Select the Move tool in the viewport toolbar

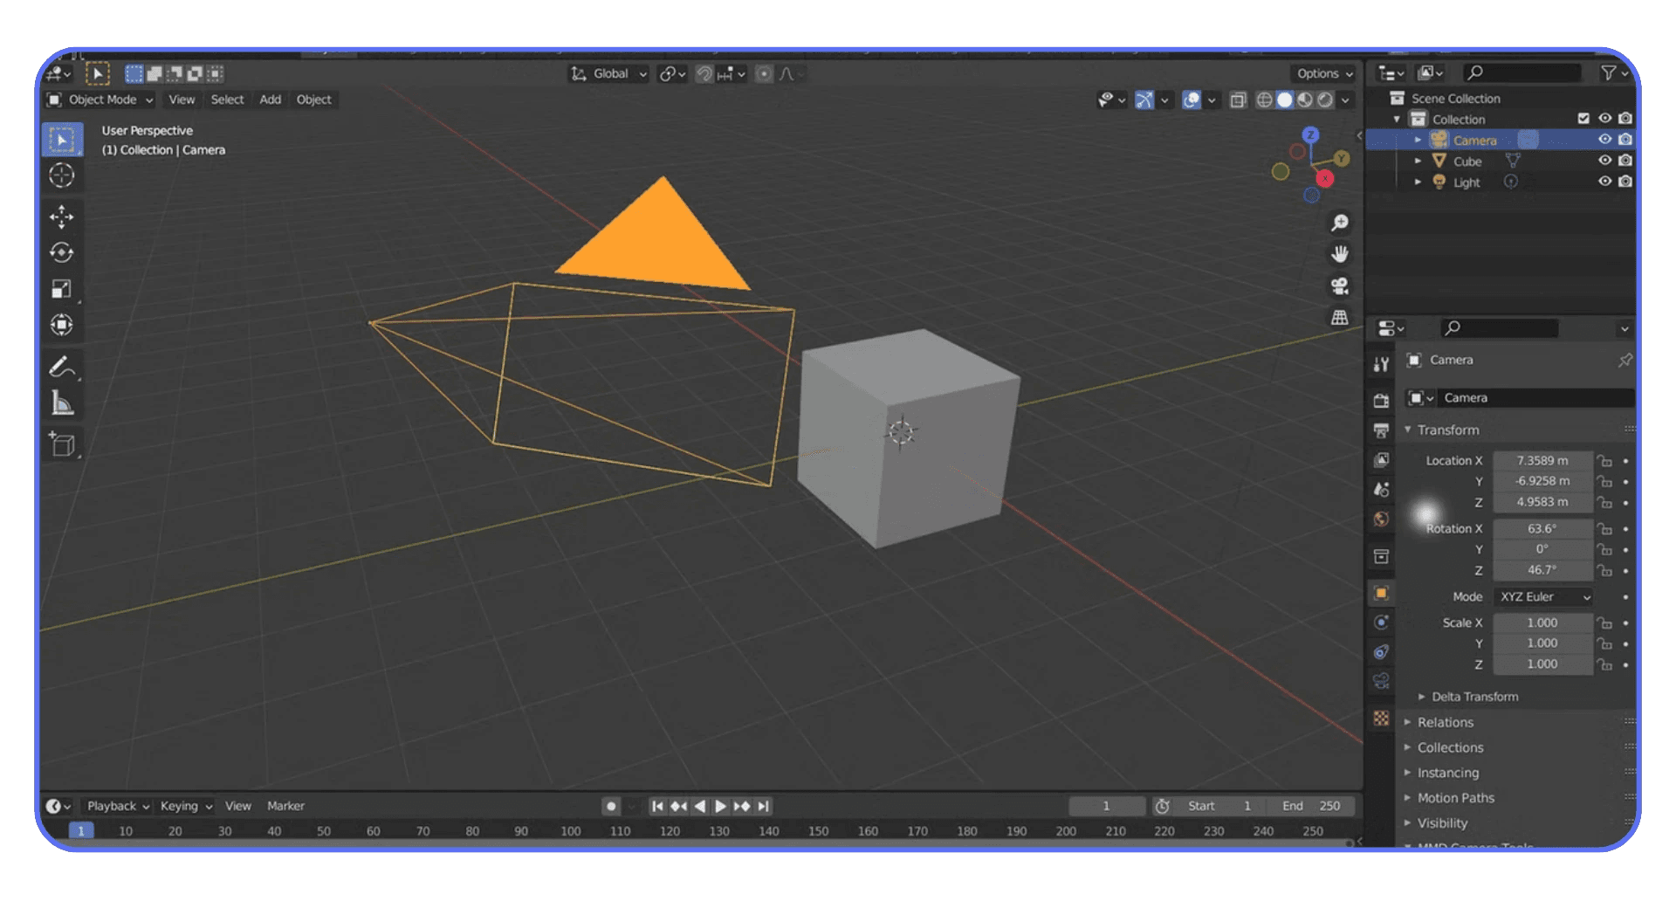(62, 216)
